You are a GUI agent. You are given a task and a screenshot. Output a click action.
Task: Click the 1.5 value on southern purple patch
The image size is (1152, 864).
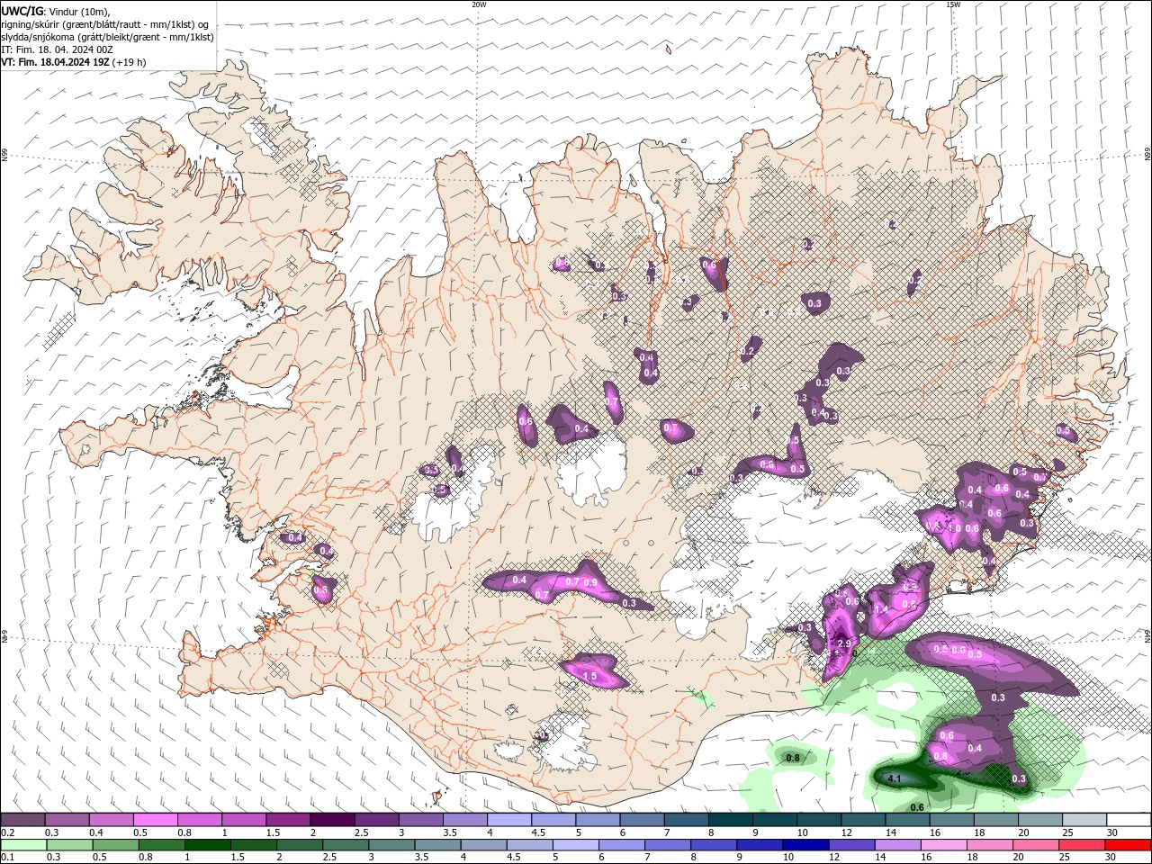pos(590,676)
